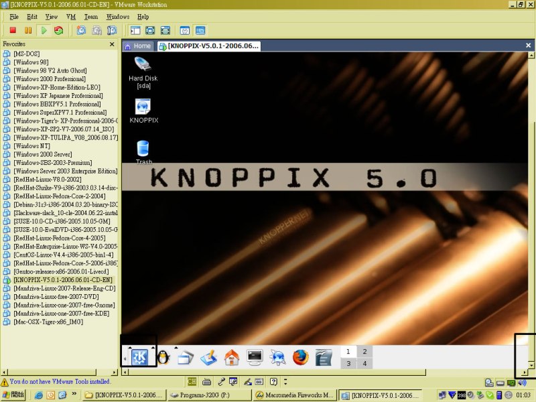This screenshot has height=402, width=536.
Task: Launch Firefox from the KDE panel
Action: point(301,358)
